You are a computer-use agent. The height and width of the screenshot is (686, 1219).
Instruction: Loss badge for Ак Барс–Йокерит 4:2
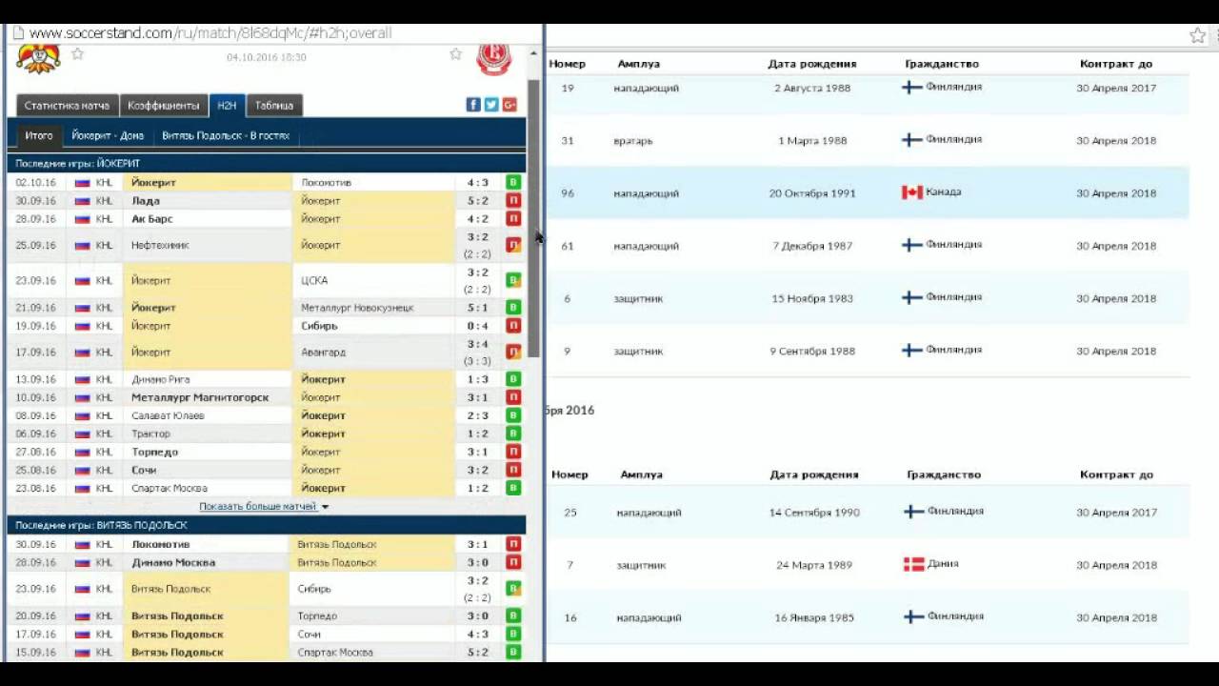pos(513,218)
